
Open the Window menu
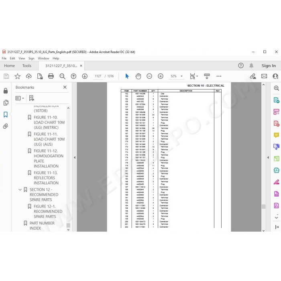pyautogui.click(x=43, y=58)
